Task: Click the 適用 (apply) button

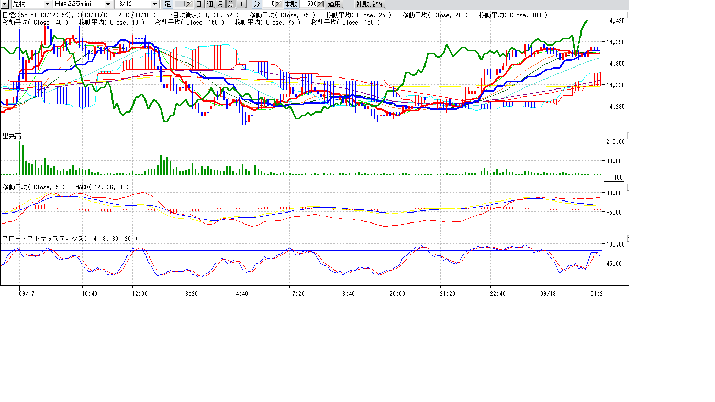Action: [334, 4]
